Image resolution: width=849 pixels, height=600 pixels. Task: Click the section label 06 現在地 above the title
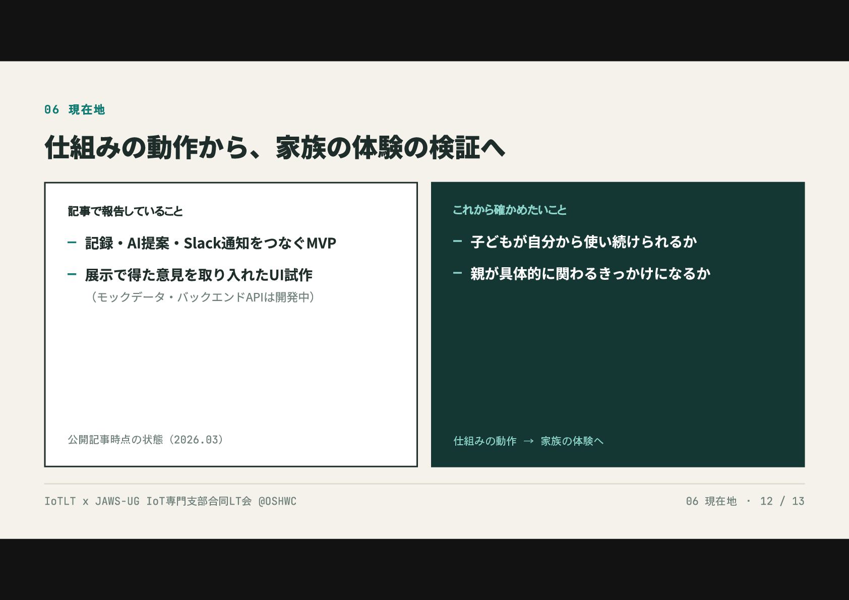click(75, 109)
